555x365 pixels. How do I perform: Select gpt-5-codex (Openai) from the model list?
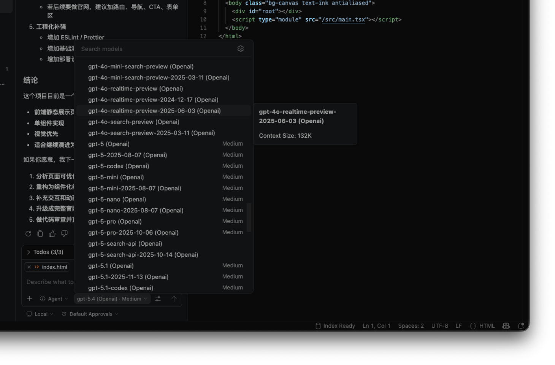pyautogui.click(x=118, y=166)
